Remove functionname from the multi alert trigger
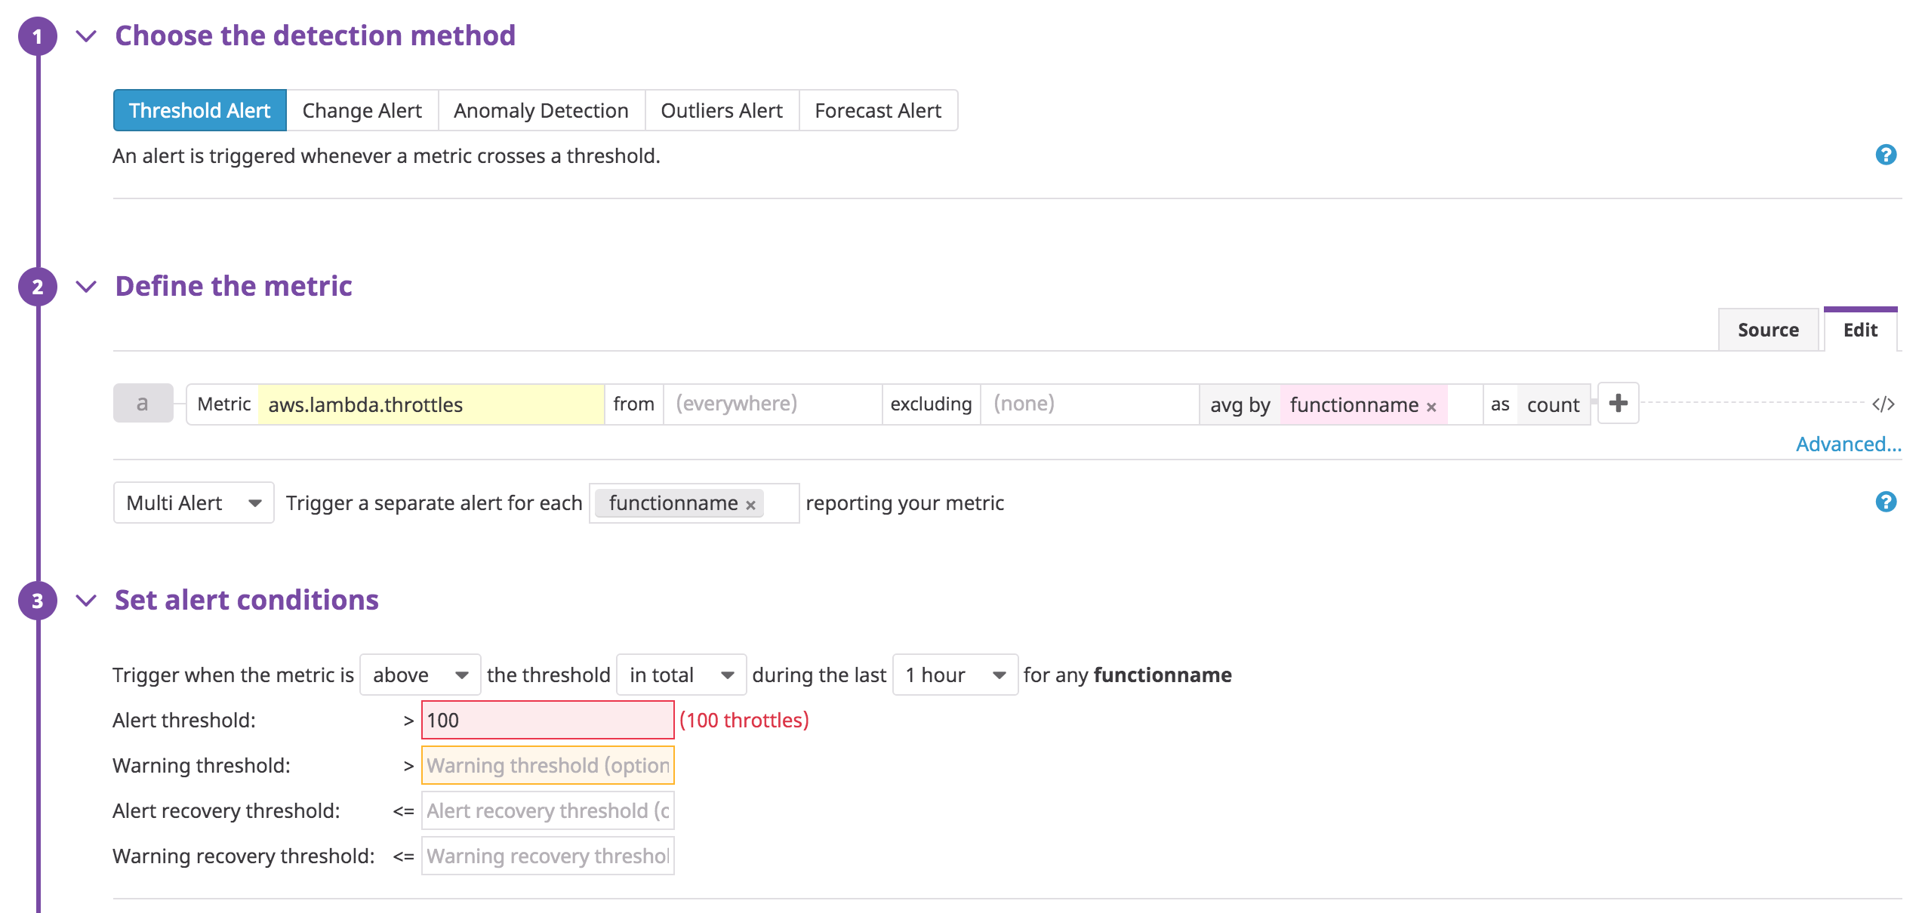 [x=750, y=503]
